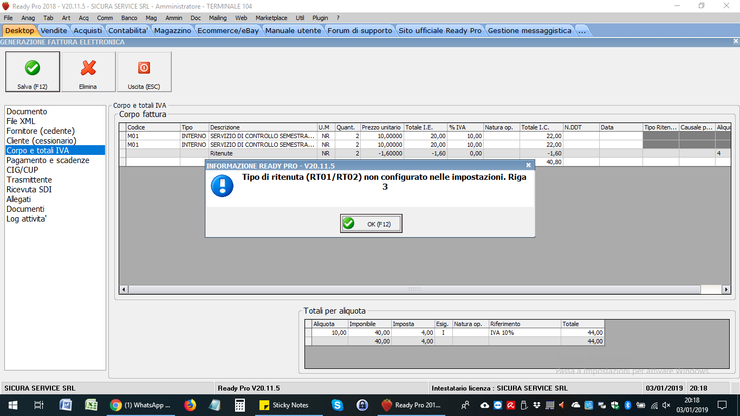This screenshot has height=416, width=740.
Task: Open the Manuale utente tab
Action: point(293,31)
